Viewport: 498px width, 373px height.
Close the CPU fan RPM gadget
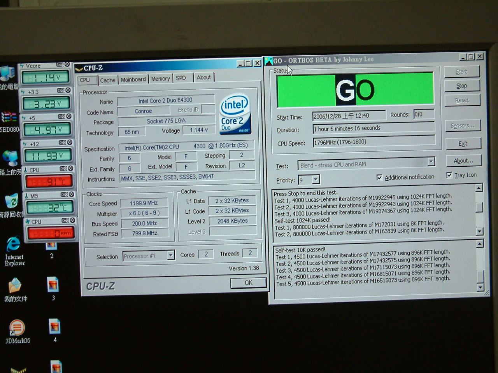(x=72, y=220)
